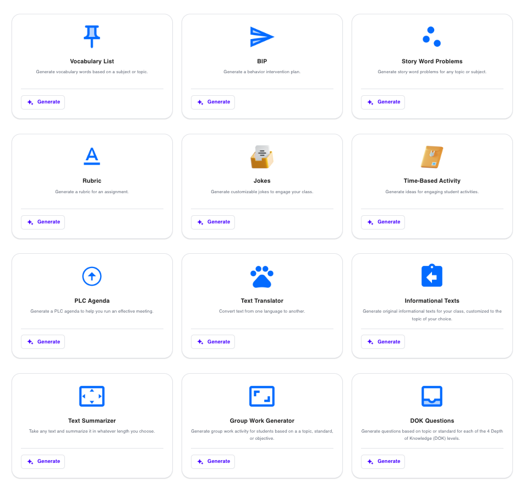Click the circled up-arrow icon for PLC Agenda
Image resolution: width=520 pixels, height=486 pixels.
pos(92,276)
